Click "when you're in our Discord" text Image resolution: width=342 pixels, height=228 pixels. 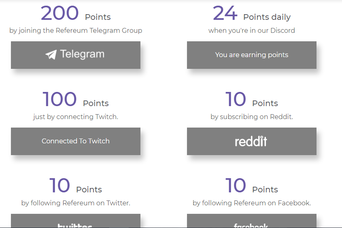click(251, 30)
